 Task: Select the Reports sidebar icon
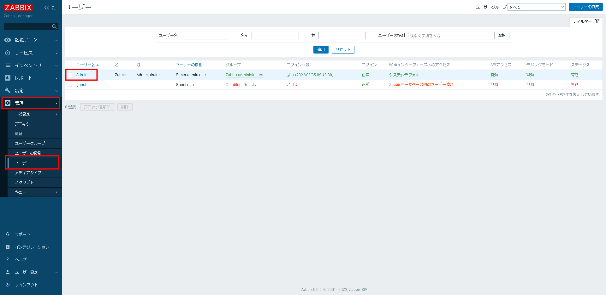[8, 78]
